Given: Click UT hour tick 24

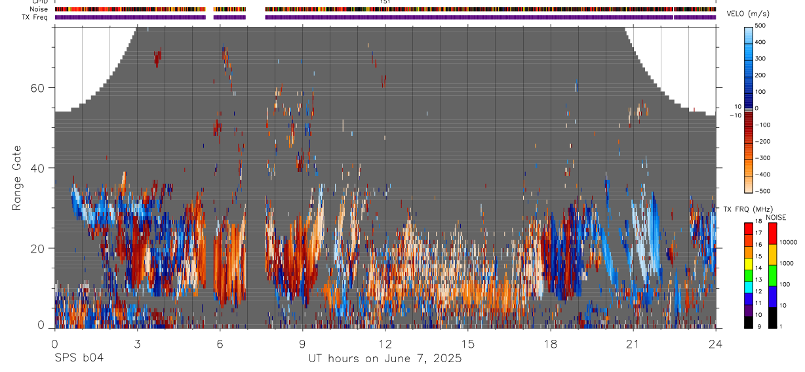Looking at the screenshot, I should pyautogui.click(x=716, y=343).
